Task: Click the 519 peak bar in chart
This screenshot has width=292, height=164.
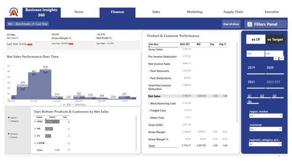Action: click(45, 84)
